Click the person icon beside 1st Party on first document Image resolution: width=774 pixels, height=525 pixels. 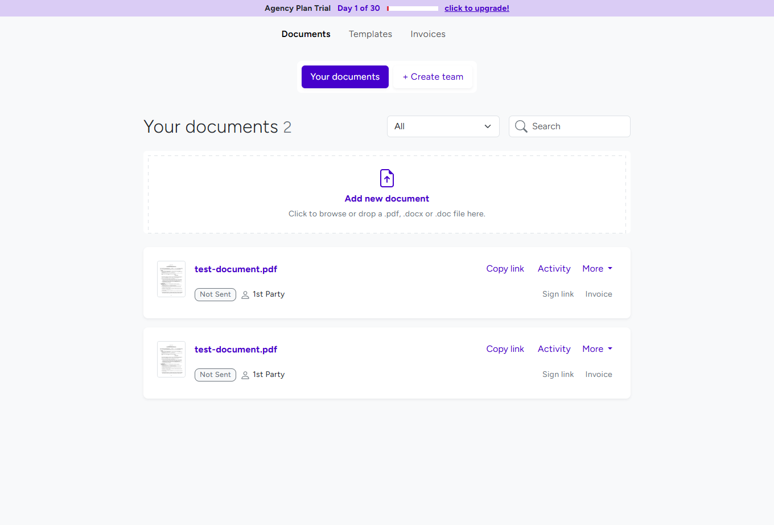(x=245, y=294)
